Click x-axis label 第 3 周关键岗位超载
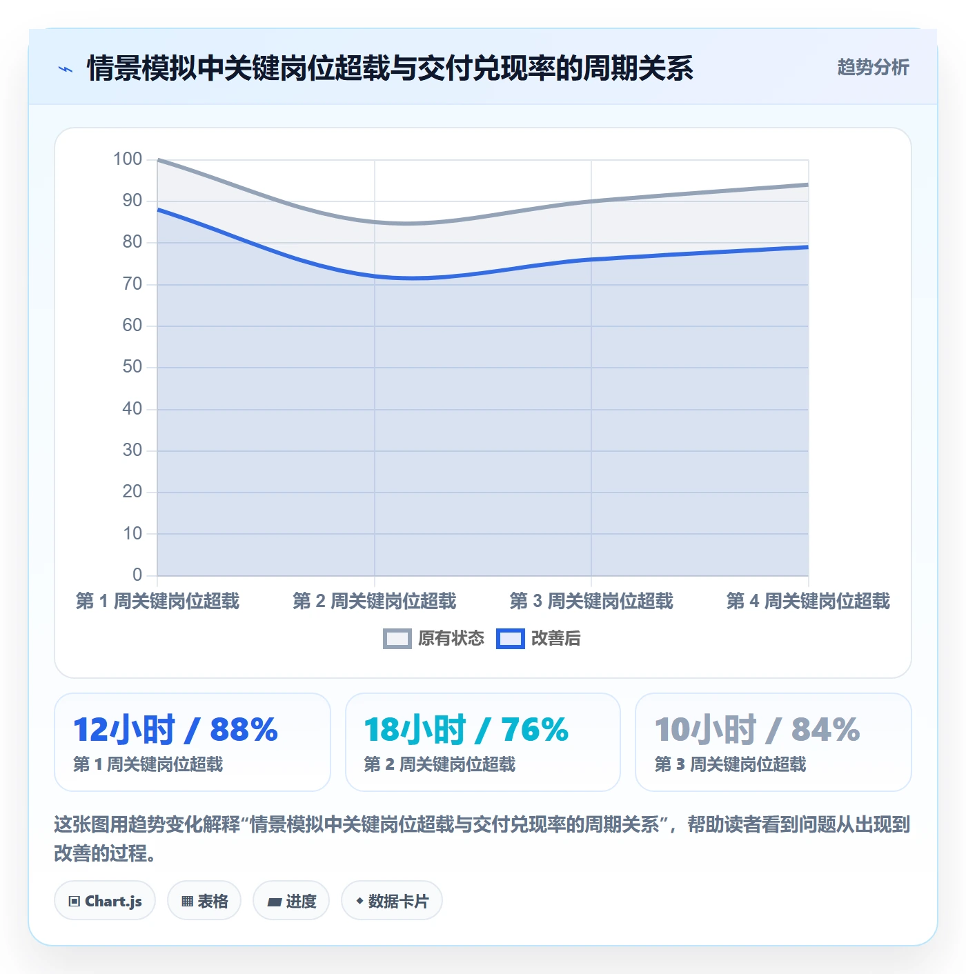Viewport: 966px width, 974px height. 591,601
